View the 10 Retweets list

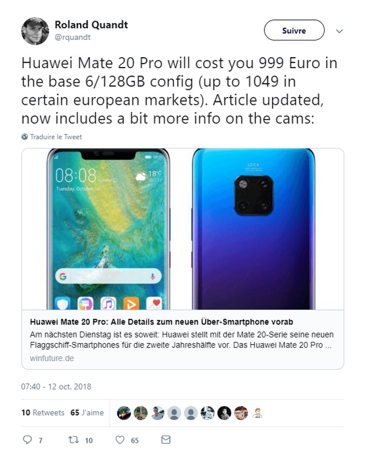pos(43,412)
